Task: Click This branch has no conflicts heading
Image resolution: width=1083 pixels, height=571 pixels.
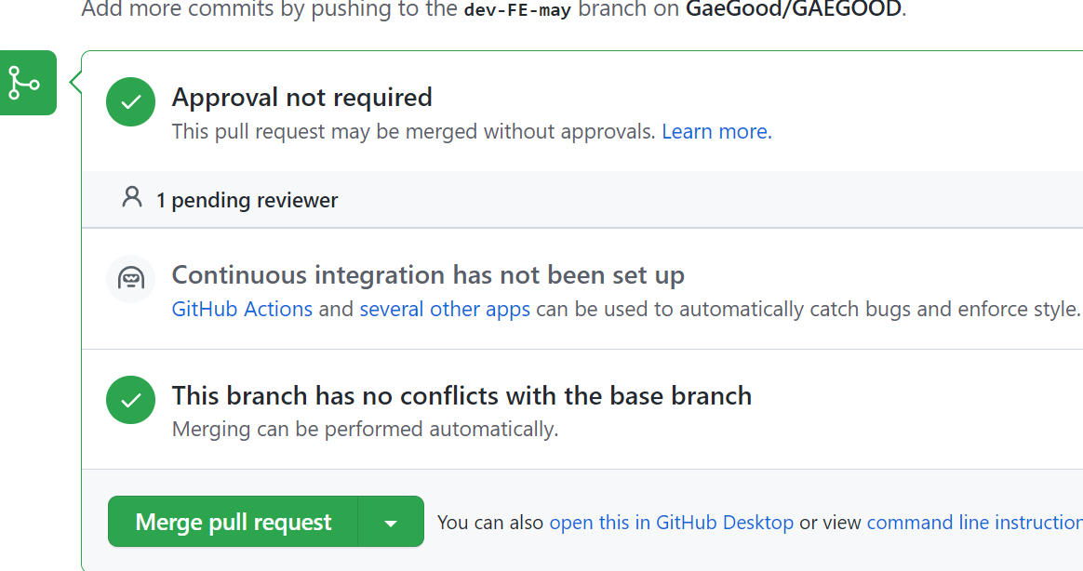Action: (461, 395)
